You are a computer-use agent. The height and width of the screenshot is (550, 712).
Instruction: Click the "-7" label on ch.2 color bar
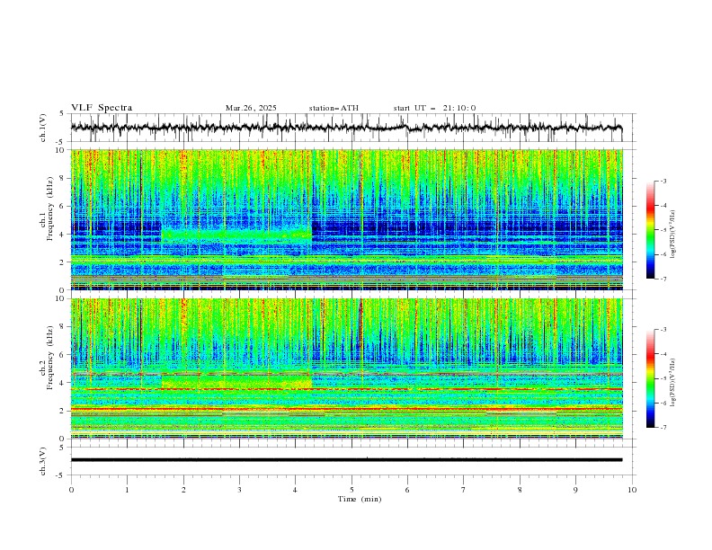click(663, 427)
